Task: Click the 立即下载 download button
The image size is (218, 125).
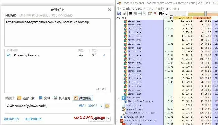Action: (97, 119)
